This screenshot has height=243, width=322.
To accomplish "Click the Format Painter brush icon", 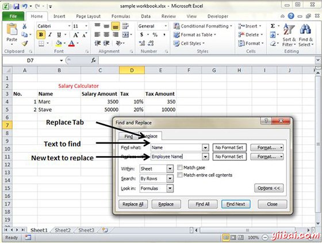I will click(25, 43).
